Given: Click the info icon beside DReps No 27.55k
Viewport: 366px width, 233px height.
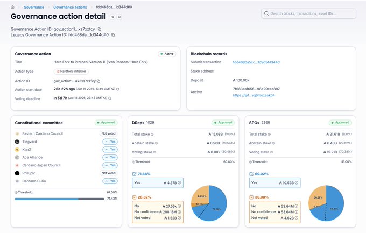Looking at the screenshot, I should point(179,206).
